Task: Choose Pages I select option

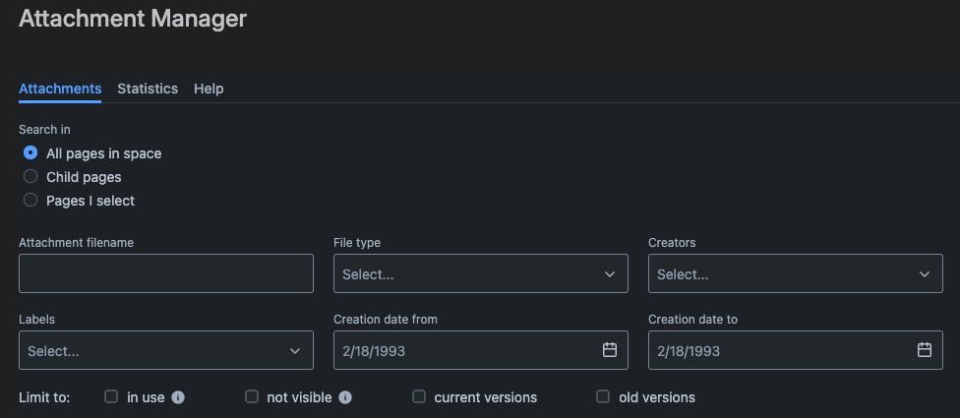Action: point(30,201)
